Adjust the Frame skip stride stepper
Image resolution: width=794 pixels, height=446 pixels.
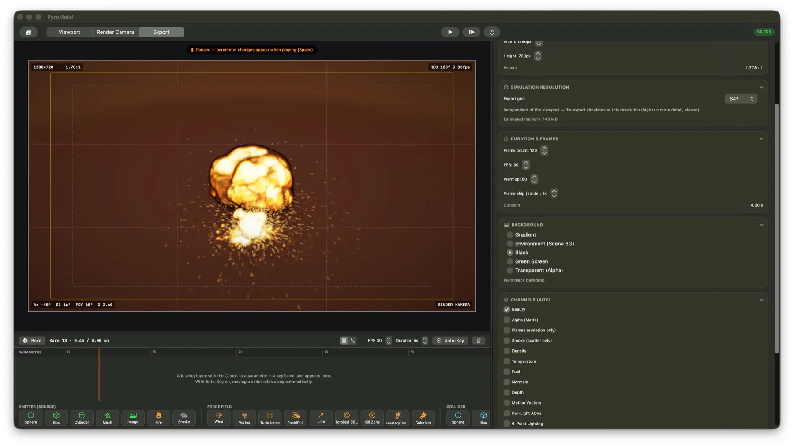(x=554, y=193)
